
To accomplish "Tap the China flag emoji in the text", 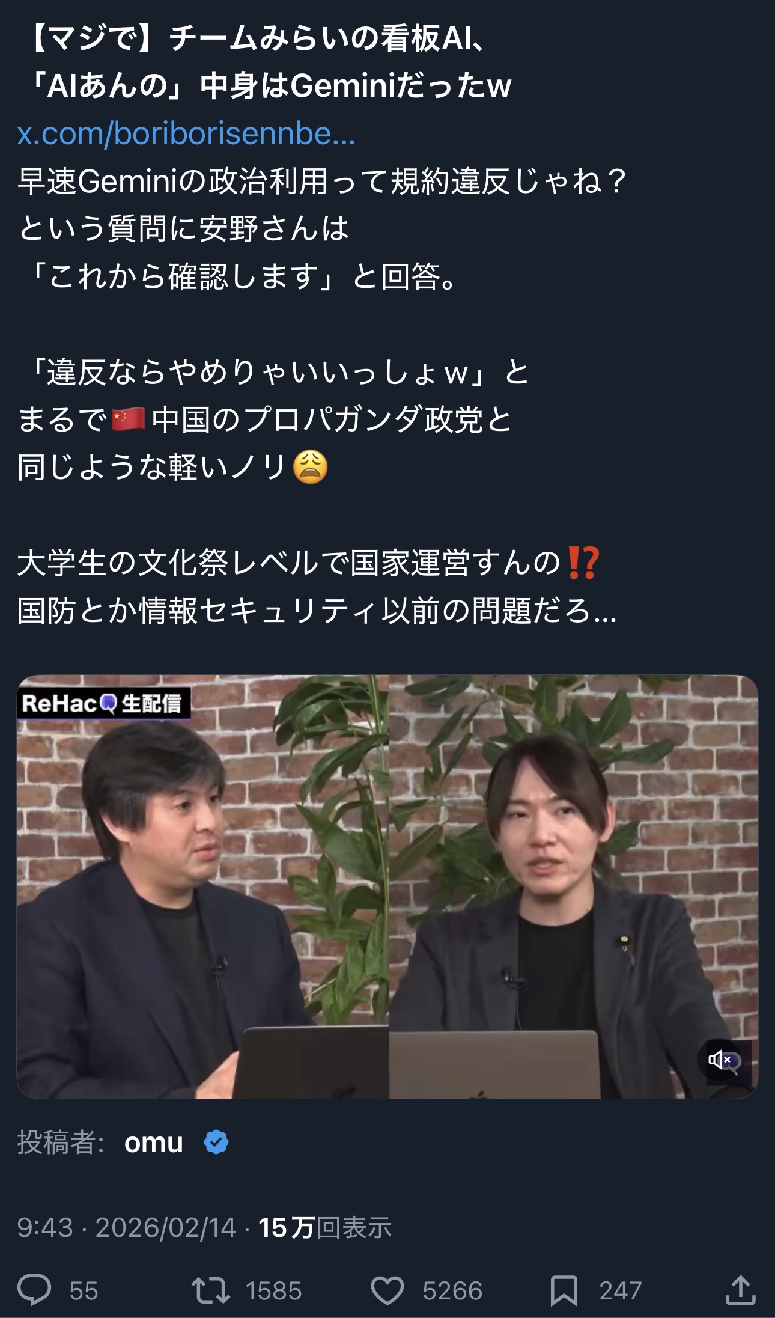I will coord(129,419).
